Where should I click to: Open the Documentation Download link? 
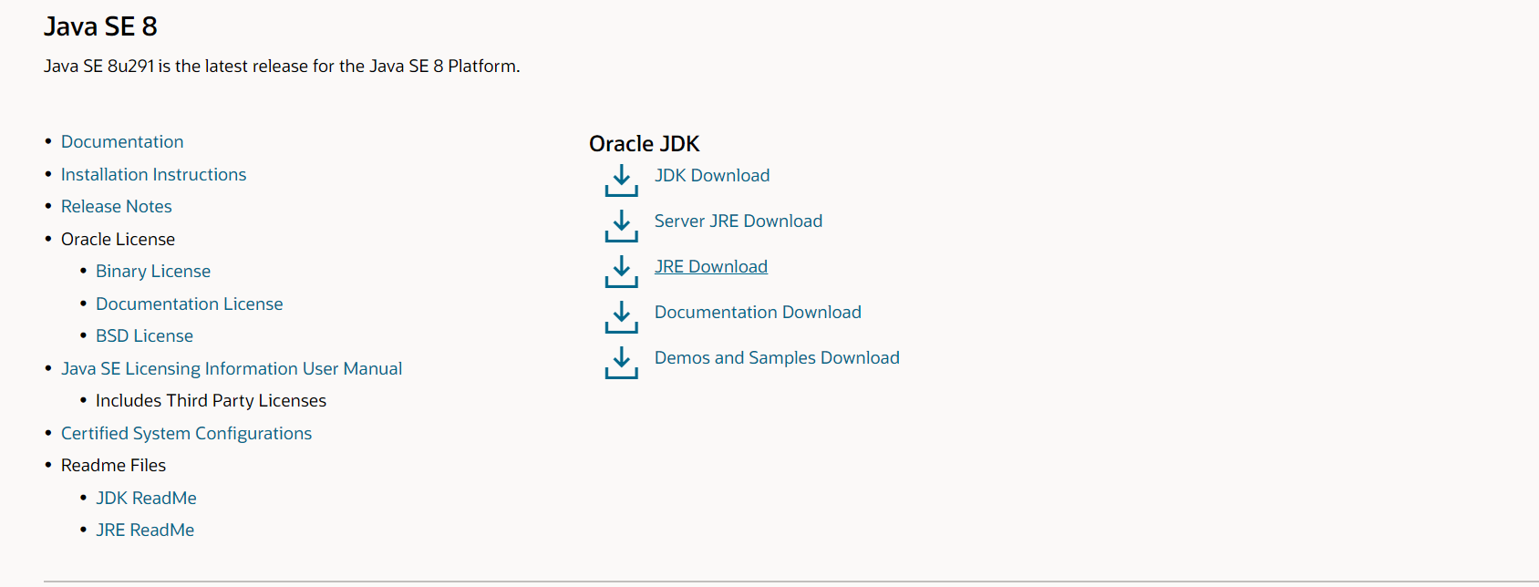[757, 312]
